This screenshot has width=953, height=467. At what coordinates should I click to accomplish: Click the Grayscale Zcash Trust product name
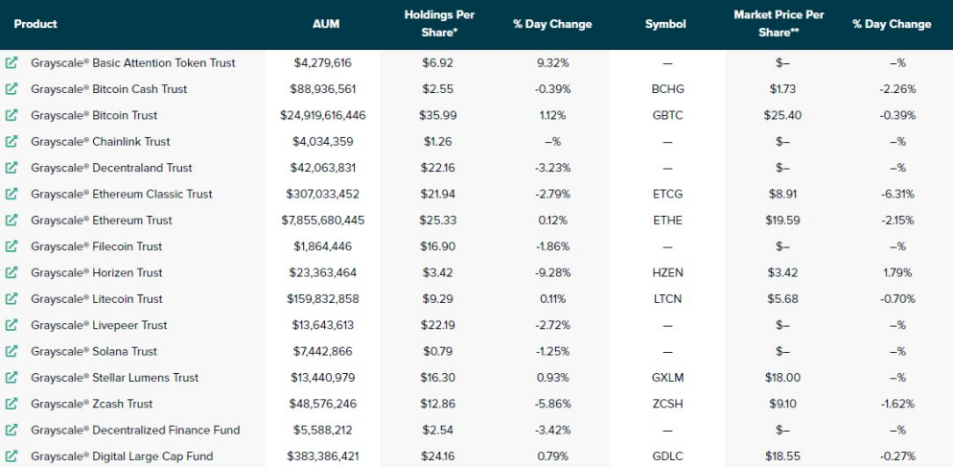click(x=91, y=404)
